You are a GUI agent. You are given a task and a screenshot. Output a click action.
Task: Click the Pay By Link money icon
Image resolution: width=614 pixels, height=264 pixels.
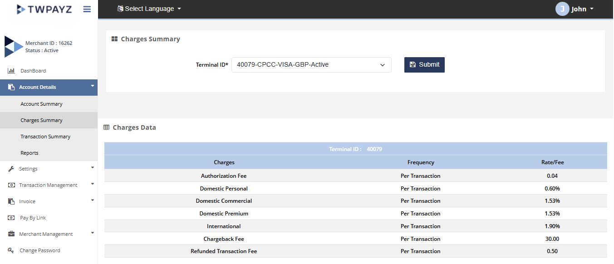[11, 218]
